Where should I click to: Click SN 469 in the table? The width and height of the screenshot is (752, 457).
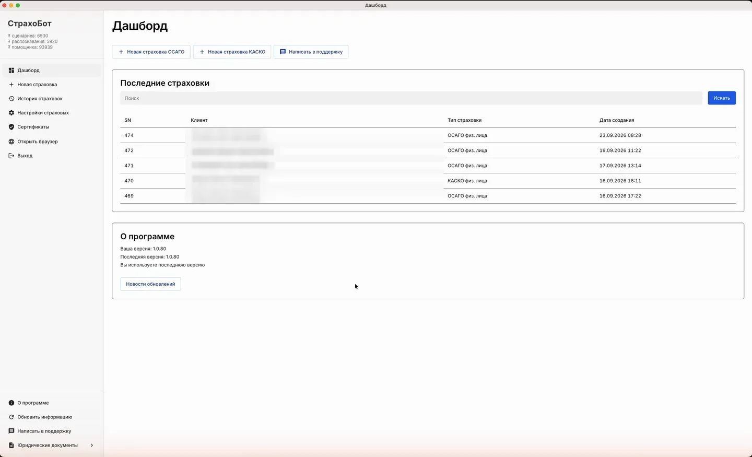(129, 196)
